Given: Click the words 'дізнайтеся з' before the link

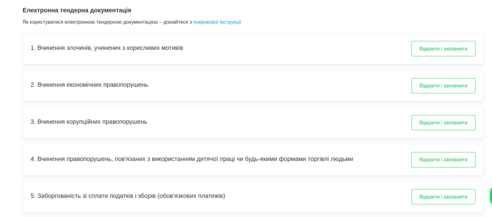Looking at the screenshot, I should coord(177,22).
